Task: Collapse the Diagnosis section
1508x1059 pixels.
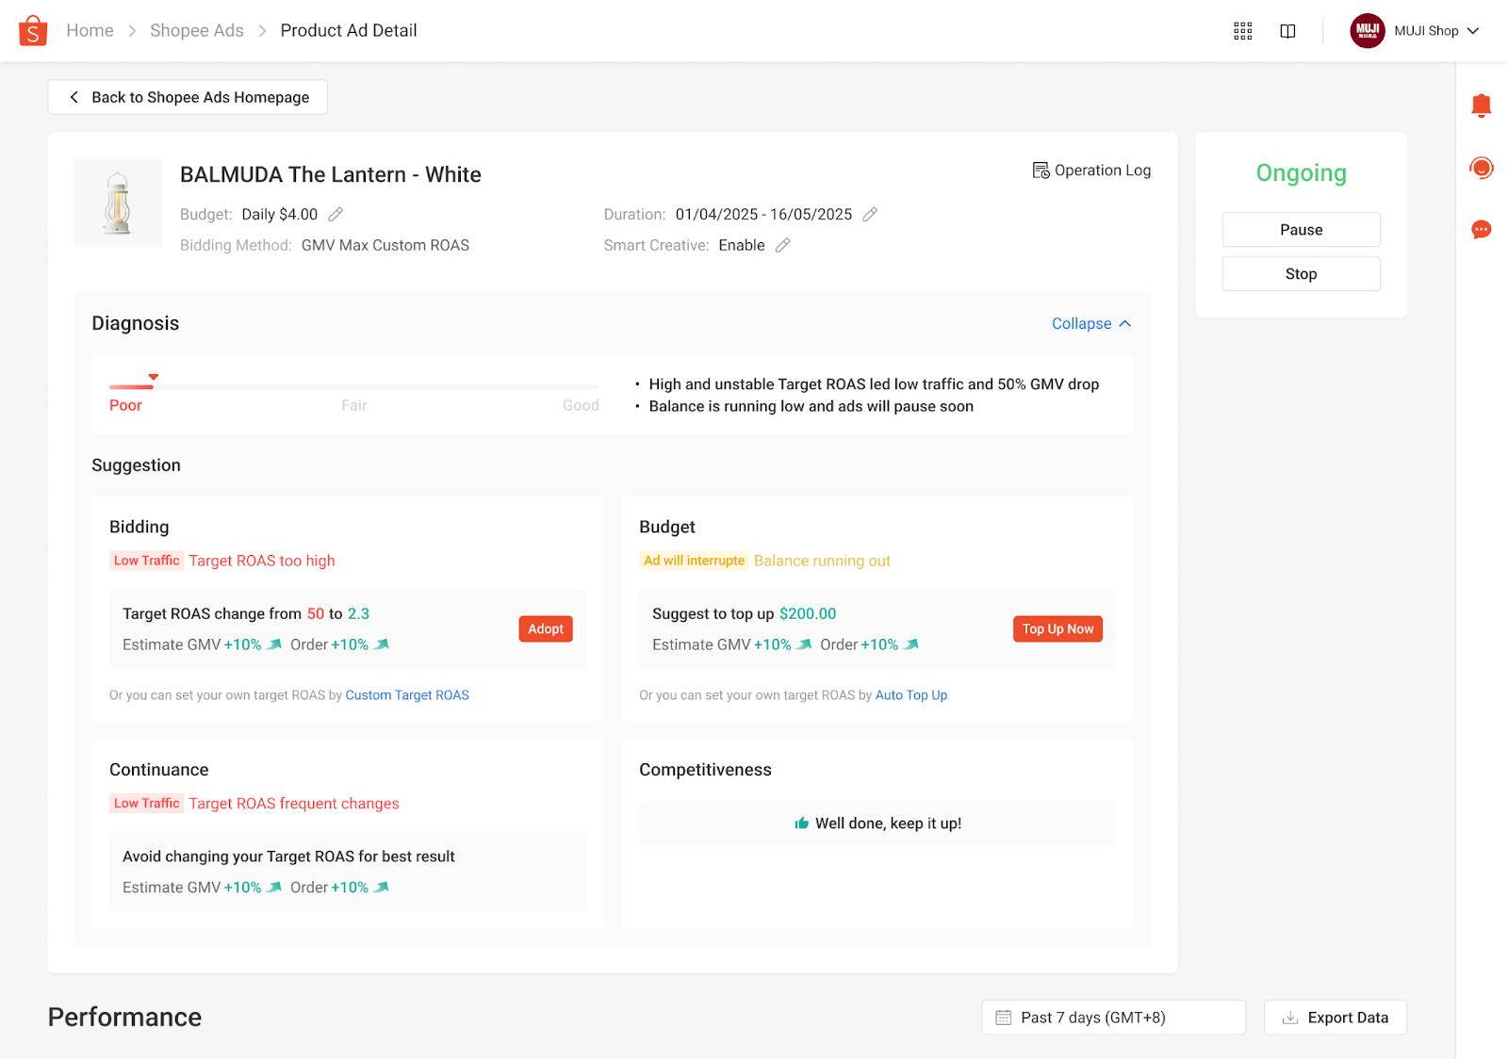Action: coord(1091,323)
